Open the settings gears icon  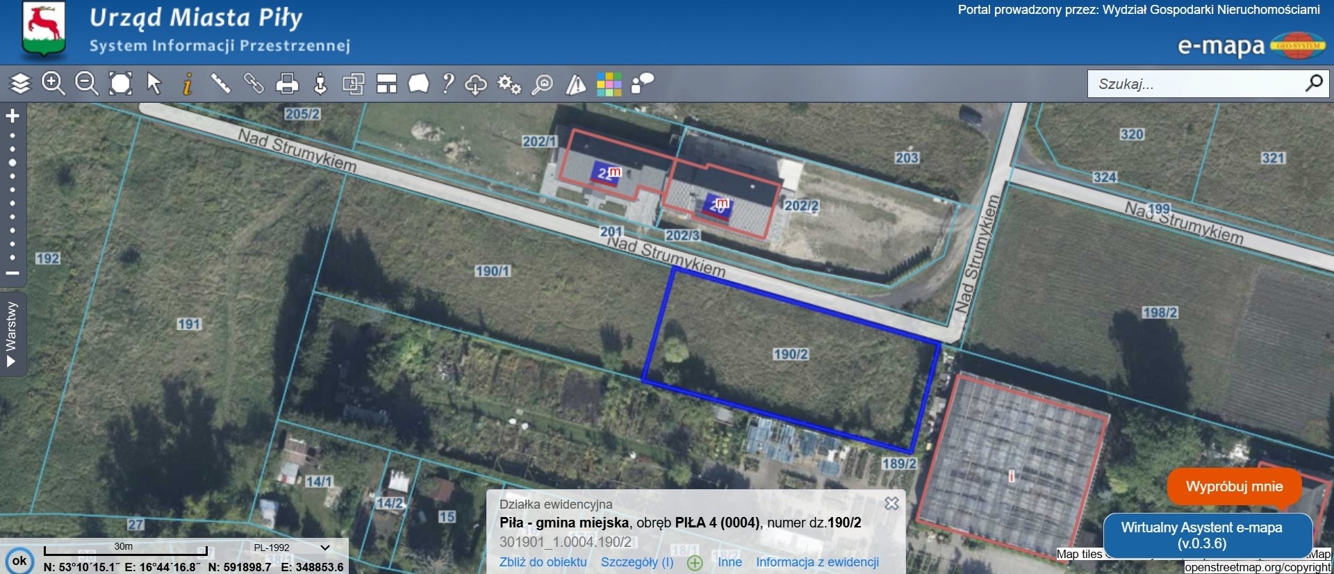[x=509, y=85]
